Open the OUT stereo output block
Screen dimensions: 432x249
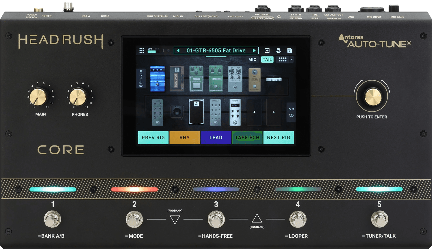(291, 112)
